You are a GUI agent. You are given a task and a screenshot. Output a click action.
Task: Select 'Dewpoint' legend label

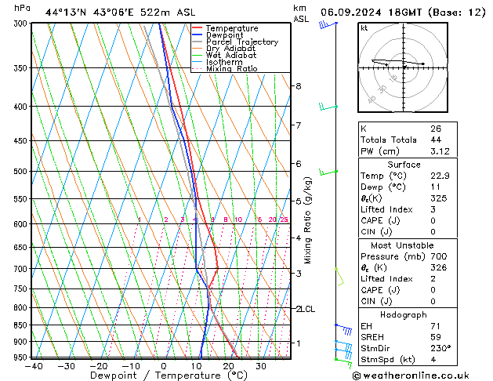click(x=224, y=35)
